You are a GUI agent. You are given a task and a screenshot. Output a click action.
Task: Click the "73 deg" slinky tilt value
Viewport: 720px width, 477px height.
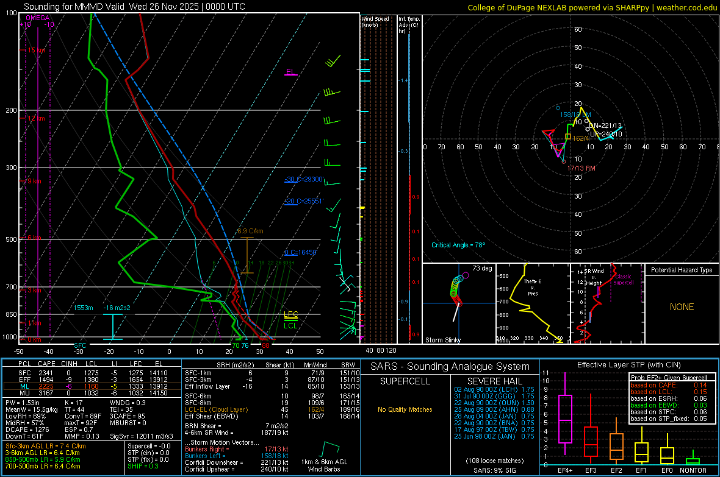pyautogui.click(x=482, y=268)
